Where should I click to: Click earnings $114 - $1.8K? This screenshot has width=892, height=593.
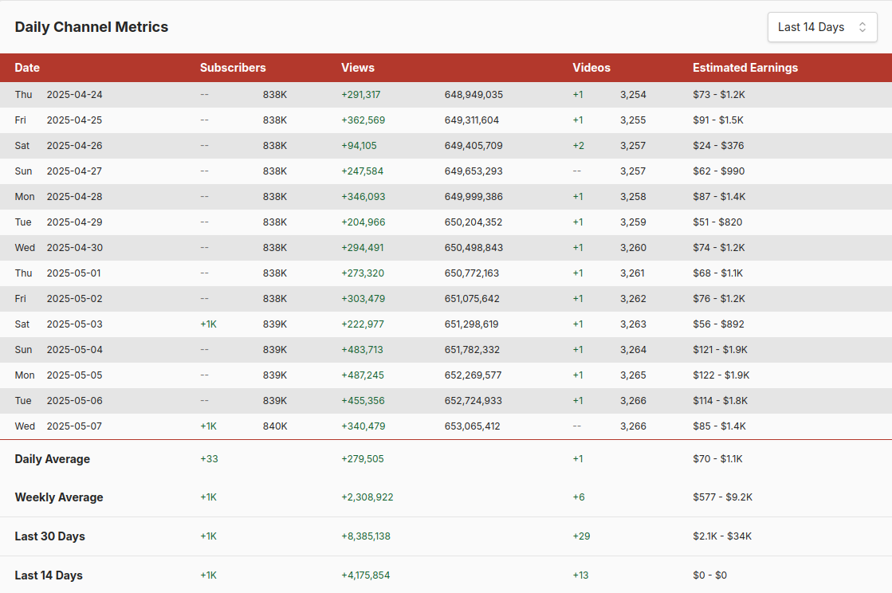pos(720,401)
